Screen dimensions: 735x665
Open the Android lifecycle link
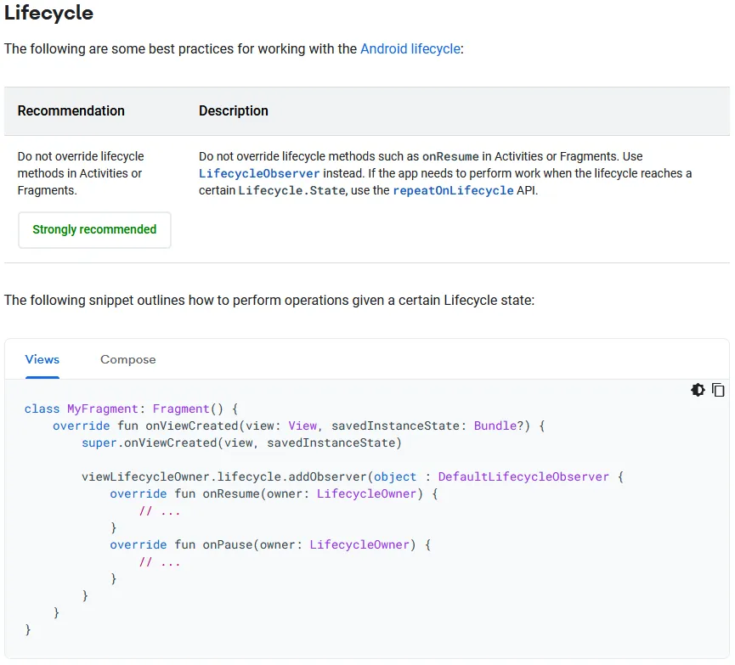point(410,48)
